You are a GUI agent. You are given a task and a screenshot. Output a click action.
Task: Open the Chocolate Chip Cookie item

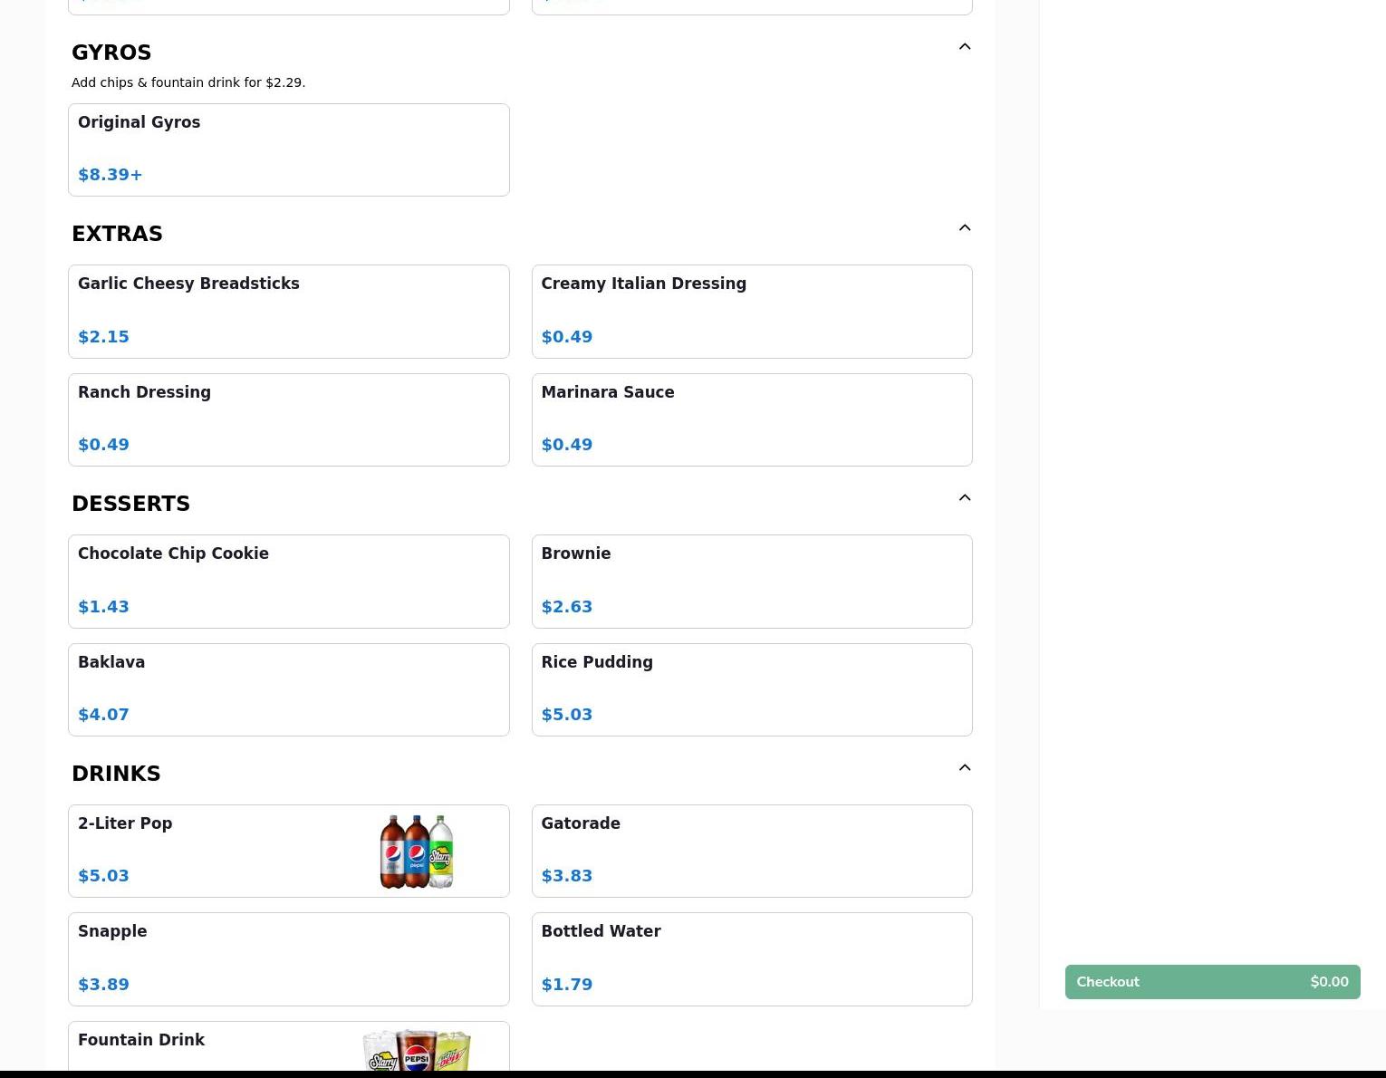coord(288,581)
